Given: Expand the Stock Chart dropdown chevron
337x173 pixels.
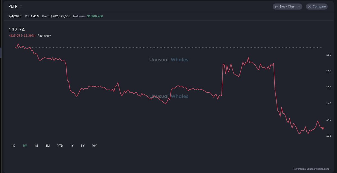Looking at the screenshot, I should click(298, 6).
